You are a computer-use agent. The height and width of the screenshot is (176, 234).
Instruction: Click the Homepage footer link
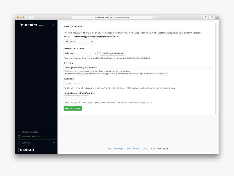point(118,149)
